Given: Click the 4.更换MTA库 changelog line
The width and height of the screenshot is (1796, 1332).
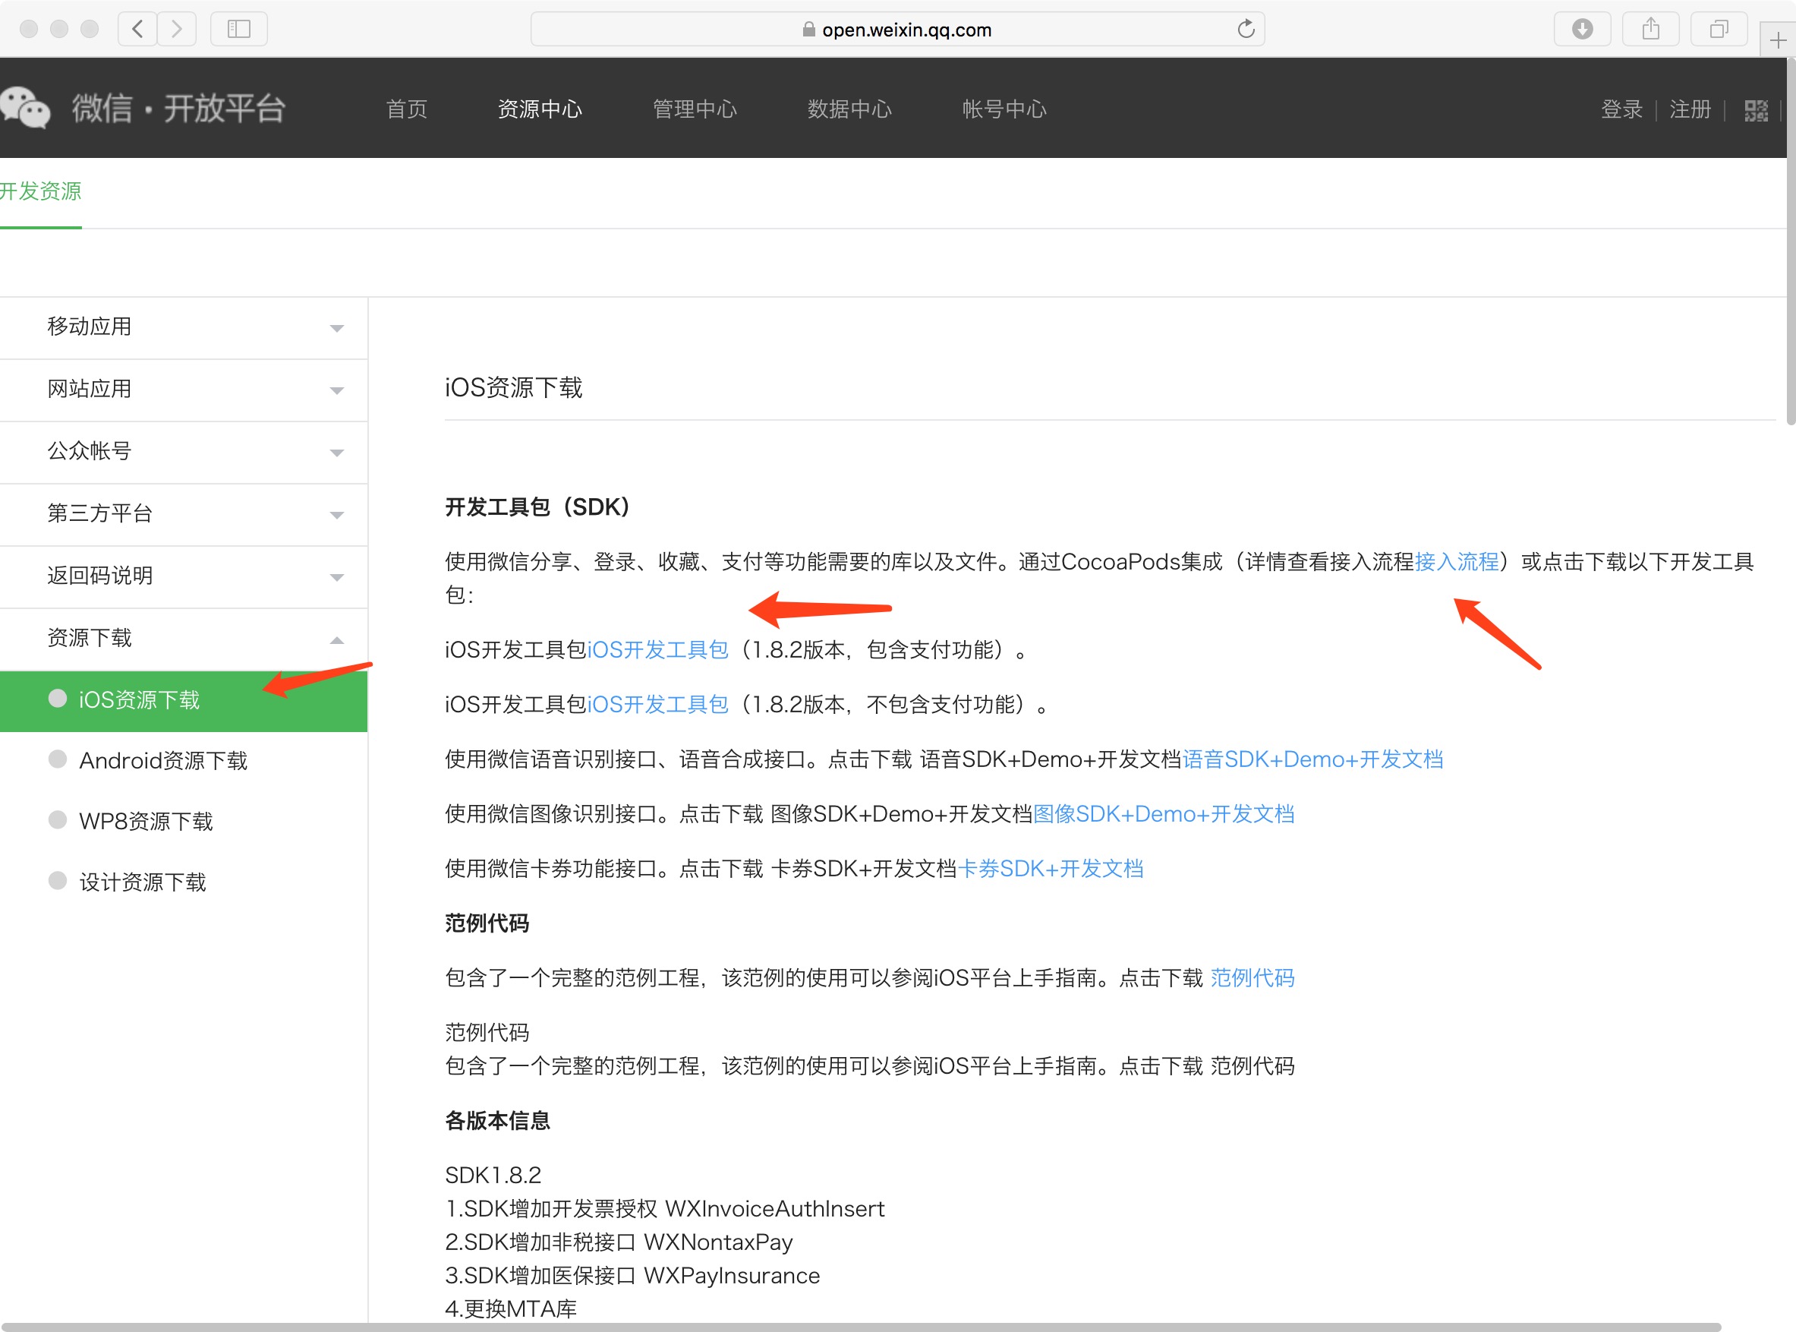Looking at the screenshot, I should (x=511, y=1309).
